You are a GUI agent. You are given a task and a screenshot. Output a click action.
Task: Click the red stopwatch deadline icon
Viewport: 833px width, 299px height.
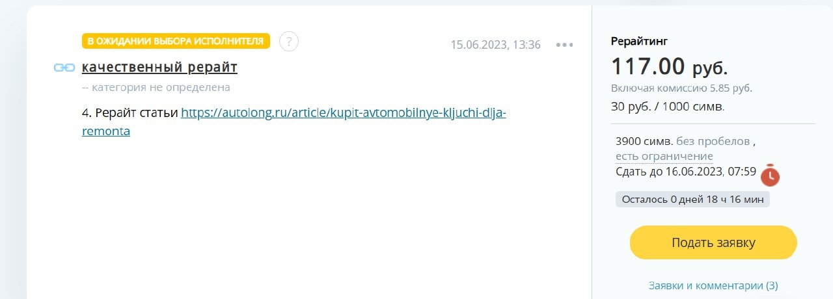coord(770,175)
